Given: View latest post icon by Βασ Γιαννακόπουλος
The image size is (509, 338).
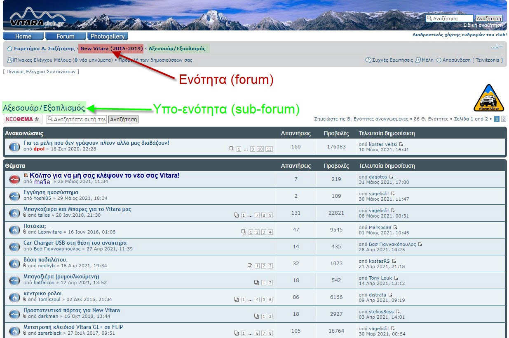Looking at the screenshot, I should pos(420,244).
